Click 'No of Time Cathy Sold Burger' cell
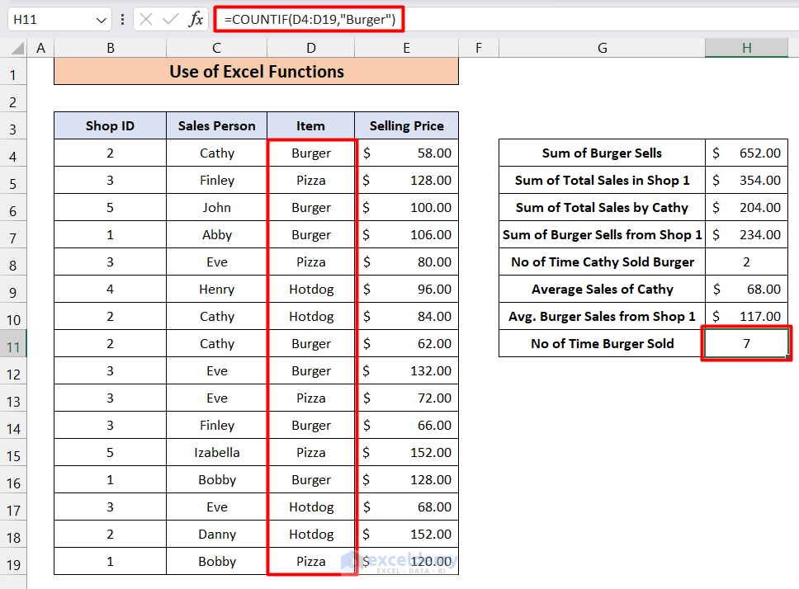The image size is (799, 589). [603, 262]
